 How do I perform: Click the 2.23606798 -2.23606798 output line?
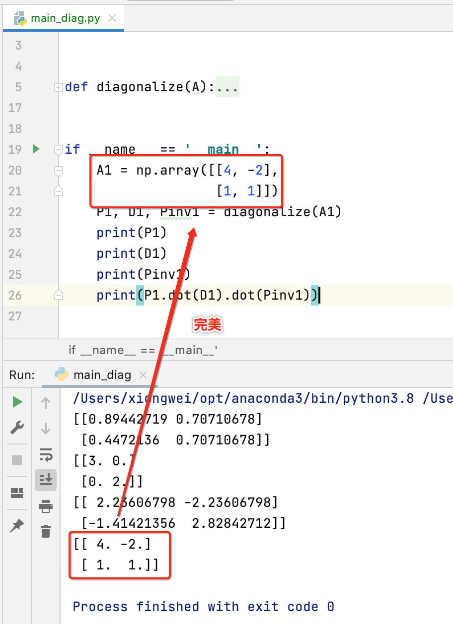click(176, 502)
